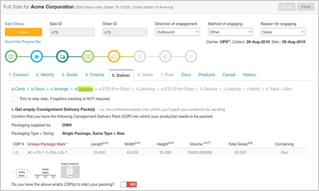The image size is (319, 191).
Task: Click the Volume value 35000.000000
Action: point(200,152)
